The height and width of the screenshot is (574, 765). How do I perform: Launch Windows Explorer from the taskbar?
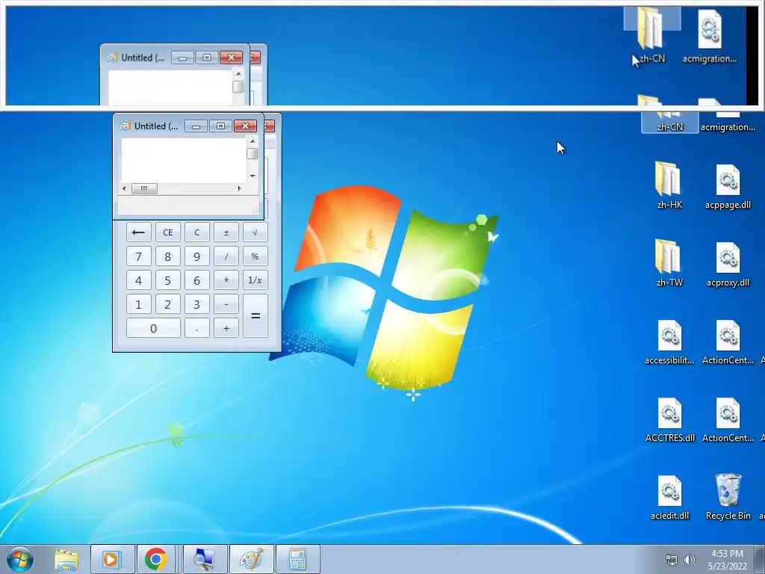coord(66,559)
